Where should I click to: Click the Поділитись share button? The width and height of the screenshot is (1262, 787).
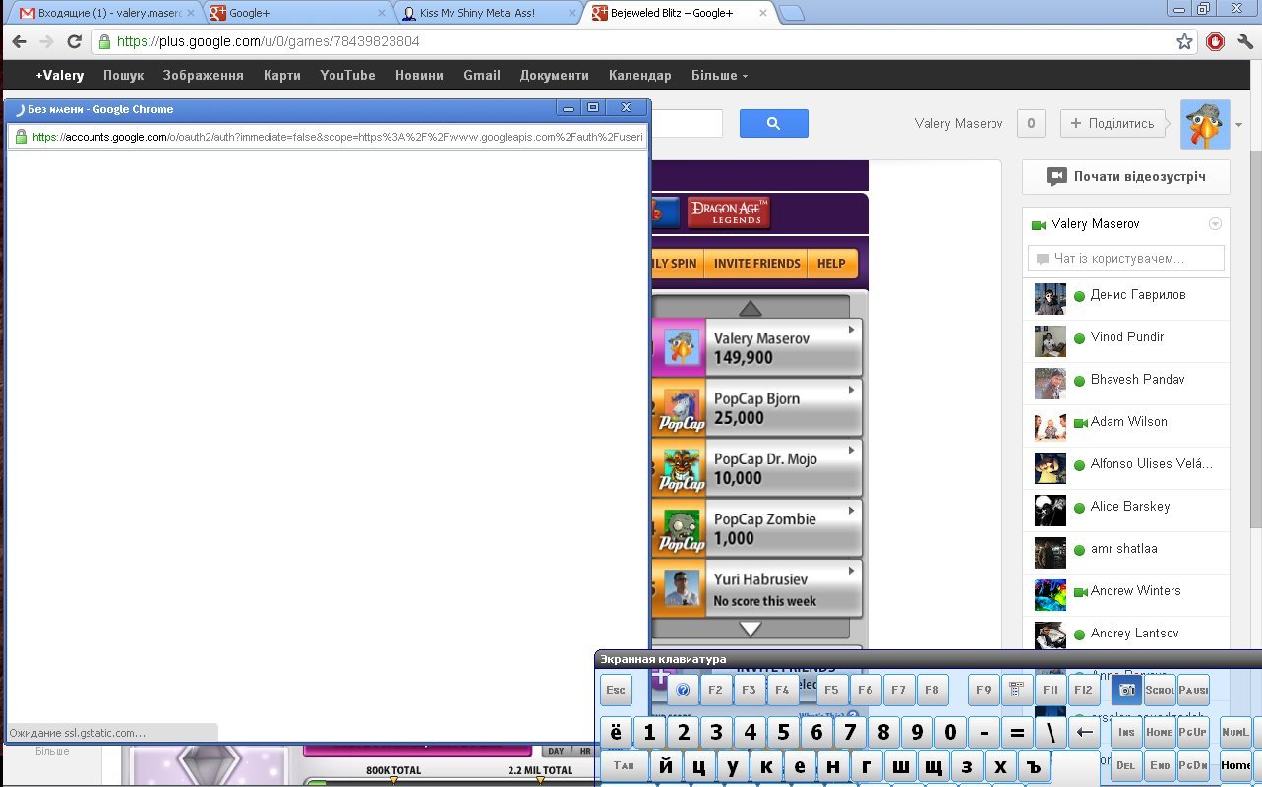tap(1112, 123)
